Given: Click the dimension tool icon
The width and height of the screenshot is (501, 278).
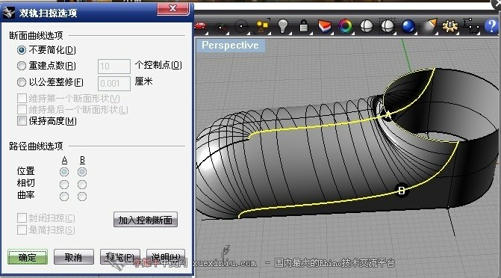Looking at the screenshot, I should 471,26.
